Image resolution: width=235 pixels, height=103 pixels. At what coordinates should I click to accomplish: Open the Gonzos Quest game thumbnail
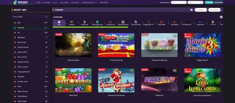(x=73, y=45)
